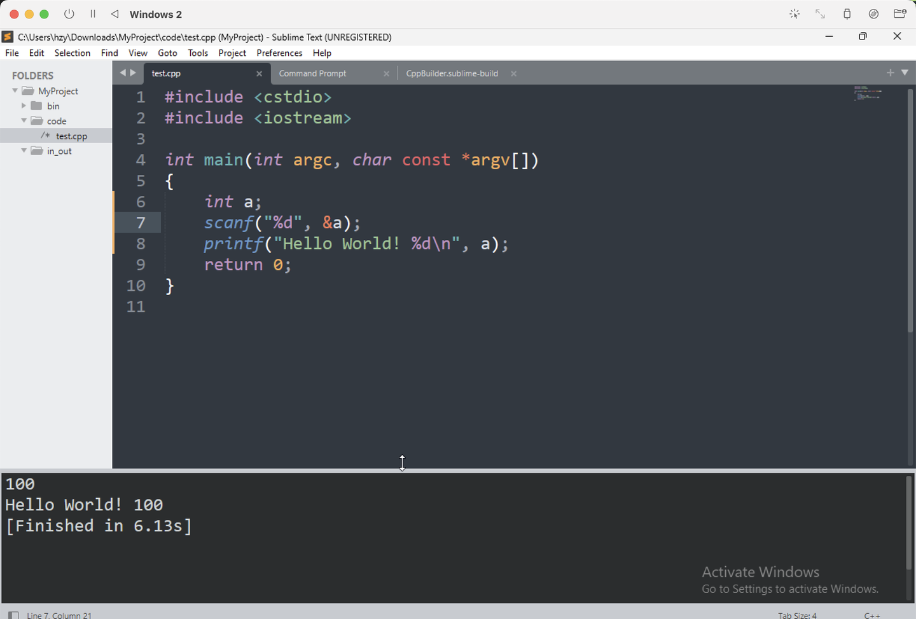Image resolution: width=916 pixels, height=619 pixels.
Task: Click the back navigation arrow beside the tabs
Action: point(122,73)
